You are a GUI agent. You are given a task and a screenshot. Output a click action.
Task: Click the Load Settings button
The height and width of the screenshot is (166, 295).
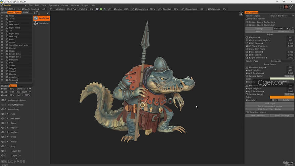coord(282,116)
